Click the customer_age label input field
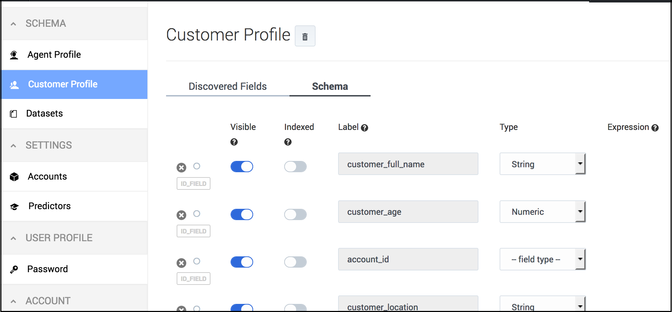 click(408, 212)
